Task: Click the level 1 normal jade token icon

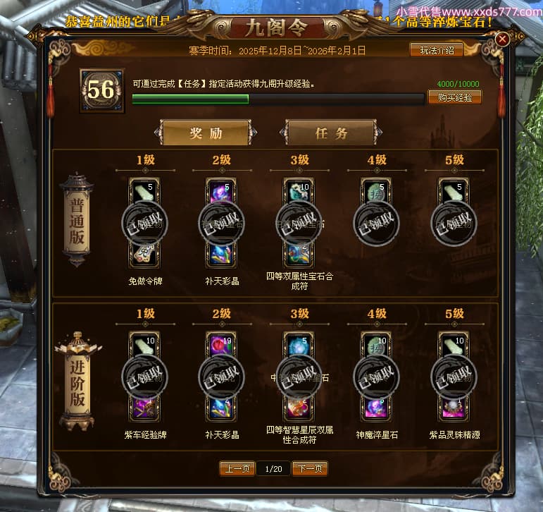Action: [x=144, y=192]
